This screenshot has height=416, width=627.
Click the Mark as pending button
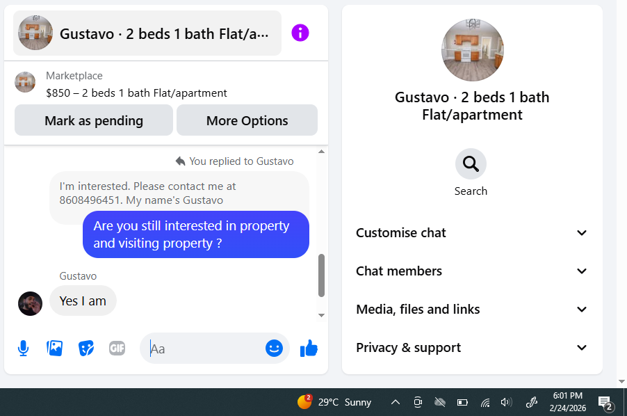(94, 120)
